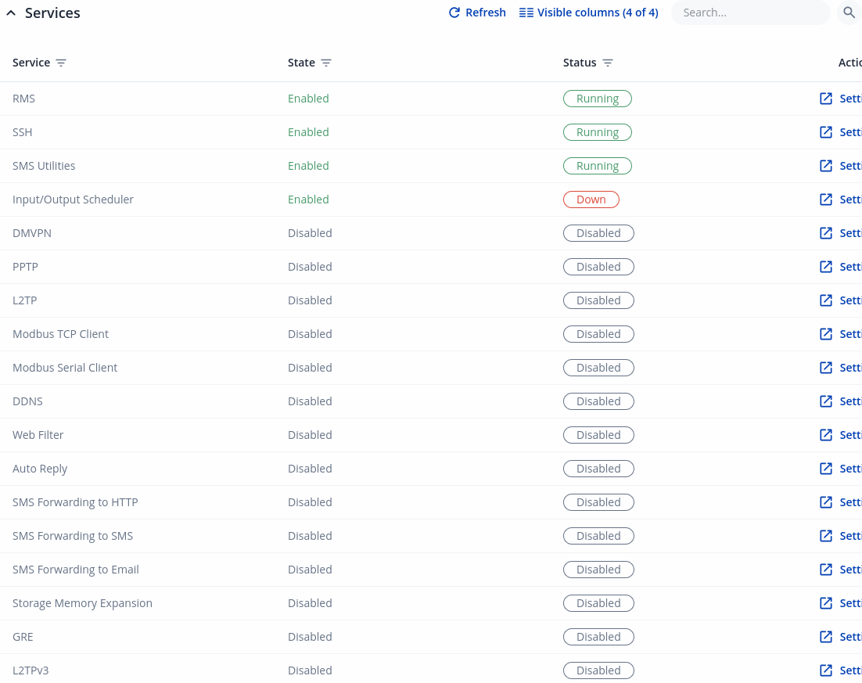The image size is (862, 683).
Task: Open settings icon for Web Filter
Action: tap(826, 435)
